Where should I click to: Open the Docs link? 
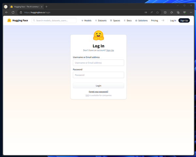click(x=128, y=21)
